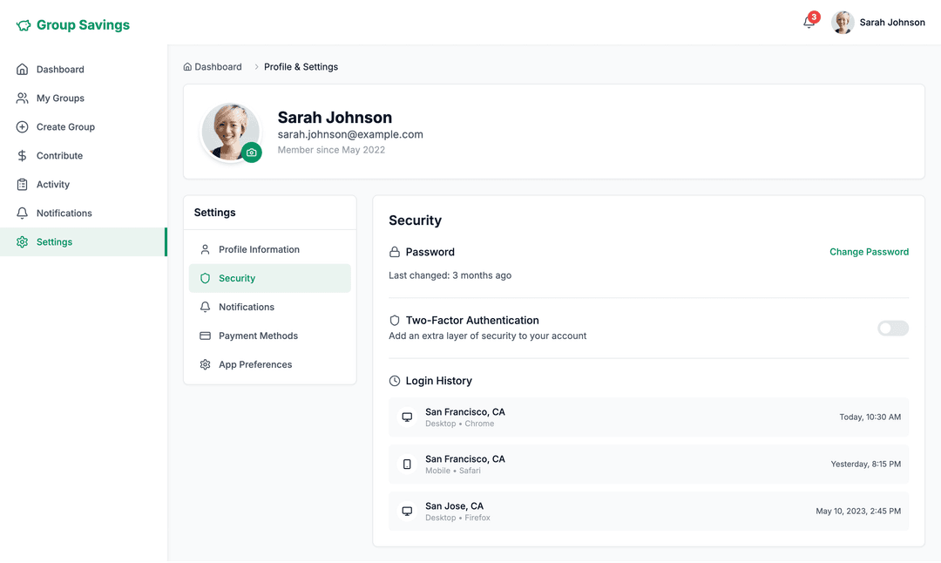Click the Dashboard breadcrumb link
This screenshot has width=941, height=563.
pos(218,67)
